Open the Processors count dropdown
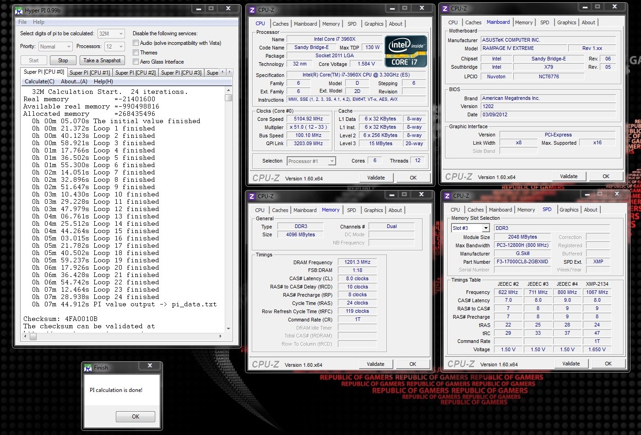This screenshot has width=641, height=435. pyautogui.click(x=114, y=47)
